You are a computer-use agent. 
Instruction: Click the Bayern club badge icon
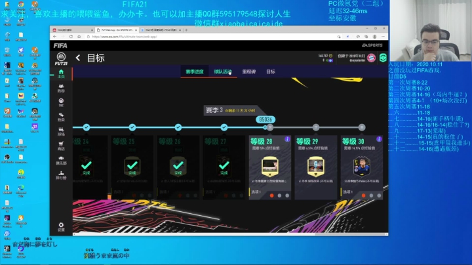(372, 58)
